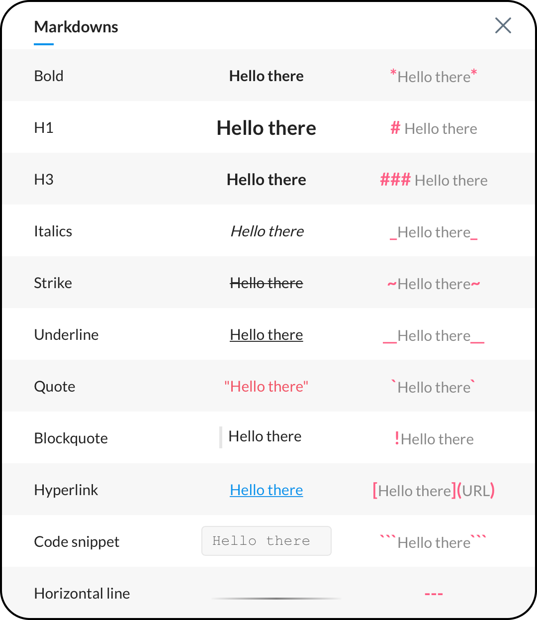Screen dimensions: 537x620
Task: Click the __Hello there__ underline syntax
Action: [434, 336]
